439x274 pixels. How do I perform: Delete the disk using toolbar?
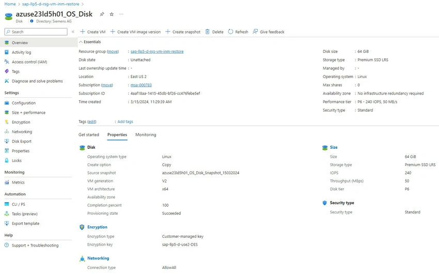click(x=214, y=32)
